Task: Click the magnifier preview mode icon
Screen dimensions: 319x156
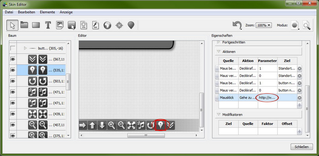Action: tap(307, 26)
